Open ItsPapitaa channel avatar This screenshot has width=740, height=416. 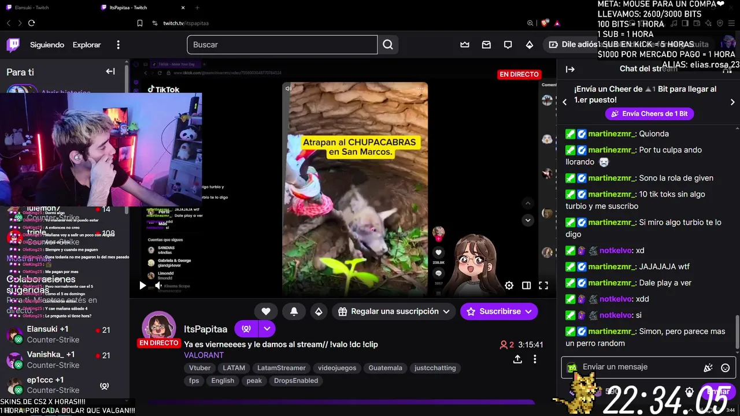[x=159, y=328]
